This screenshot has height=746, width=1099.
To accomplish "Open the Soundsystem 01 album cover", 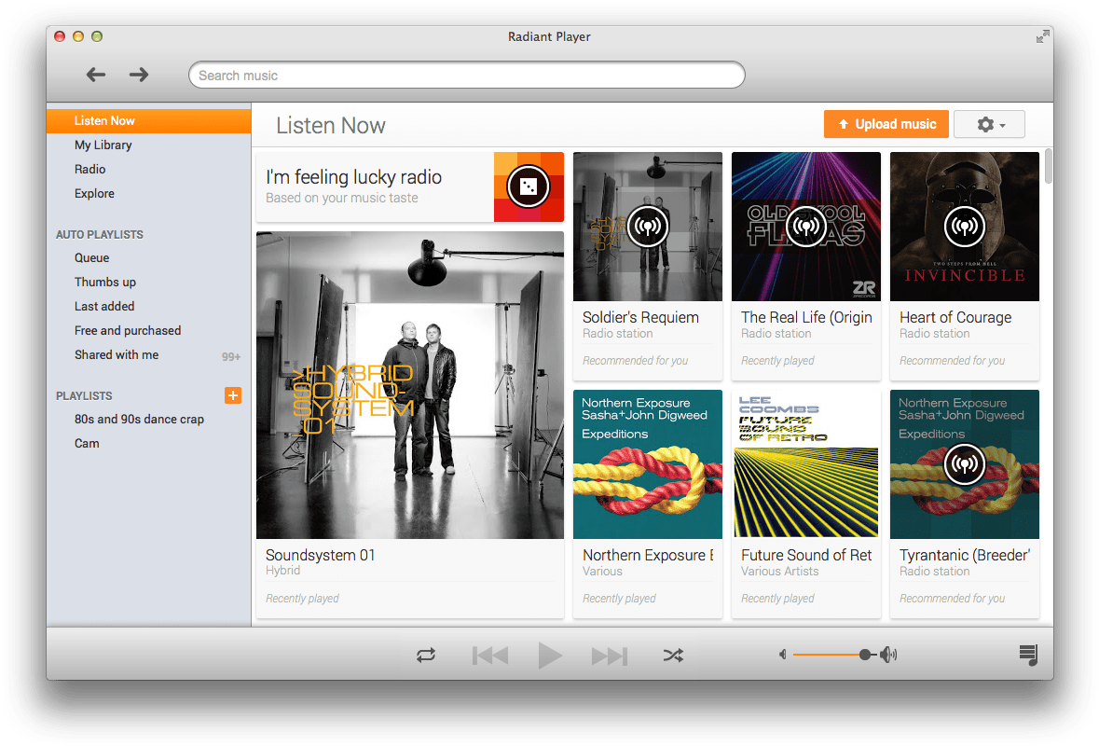I will (410, 385).
